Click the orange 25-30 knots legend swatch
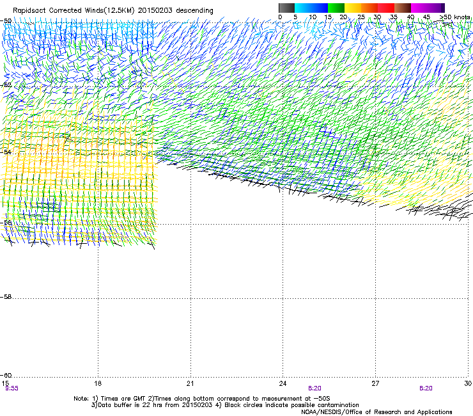Viewport: 473px width, 416px height. (x=369, y=8)
